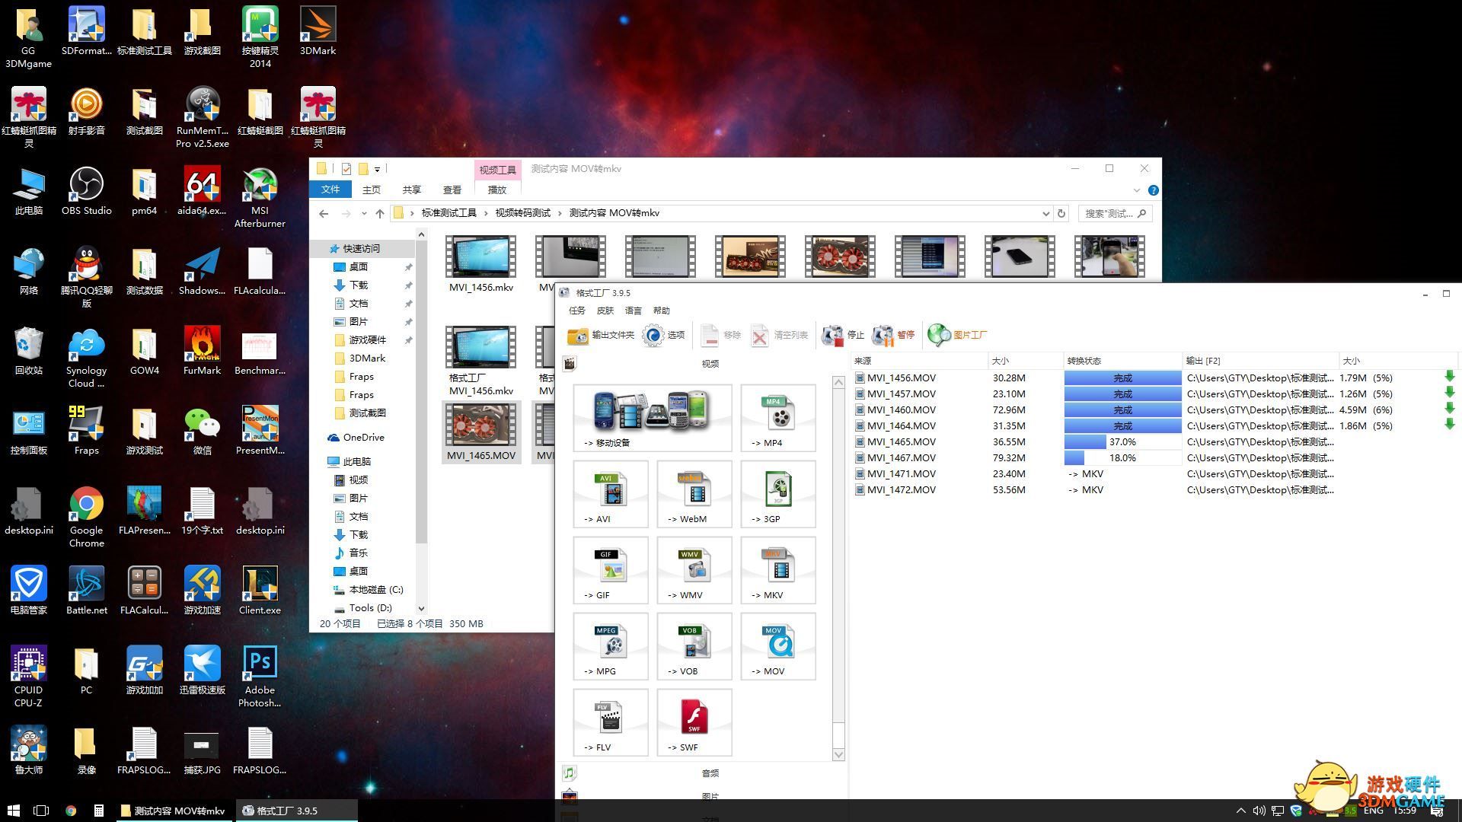The width and height of the screenshot is (1462, 822).
Task: Open the Skin menu in Format Factory
Action: point(605,311)
